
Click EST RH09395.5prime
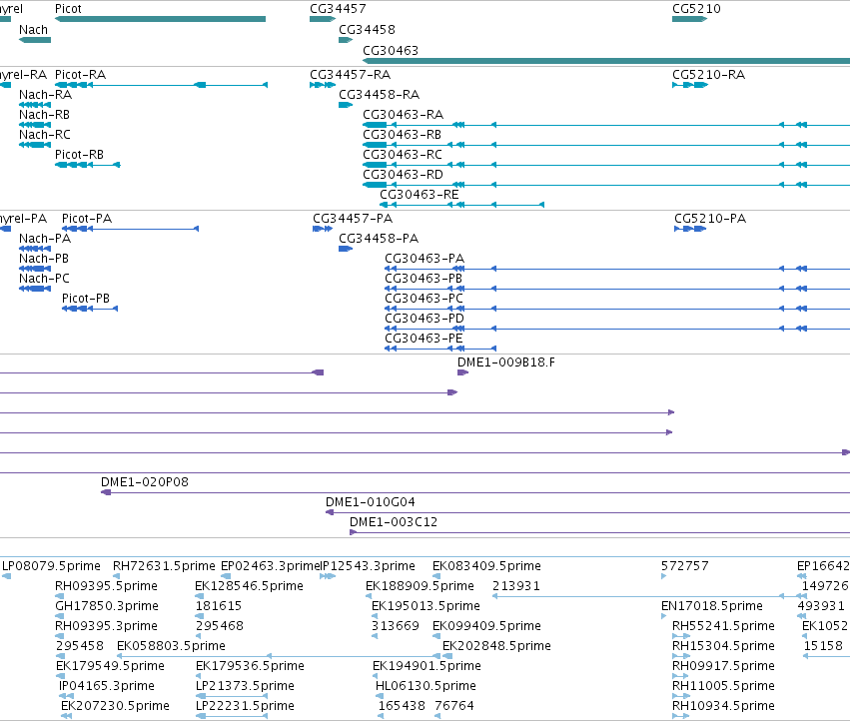[x=60, y=596]
